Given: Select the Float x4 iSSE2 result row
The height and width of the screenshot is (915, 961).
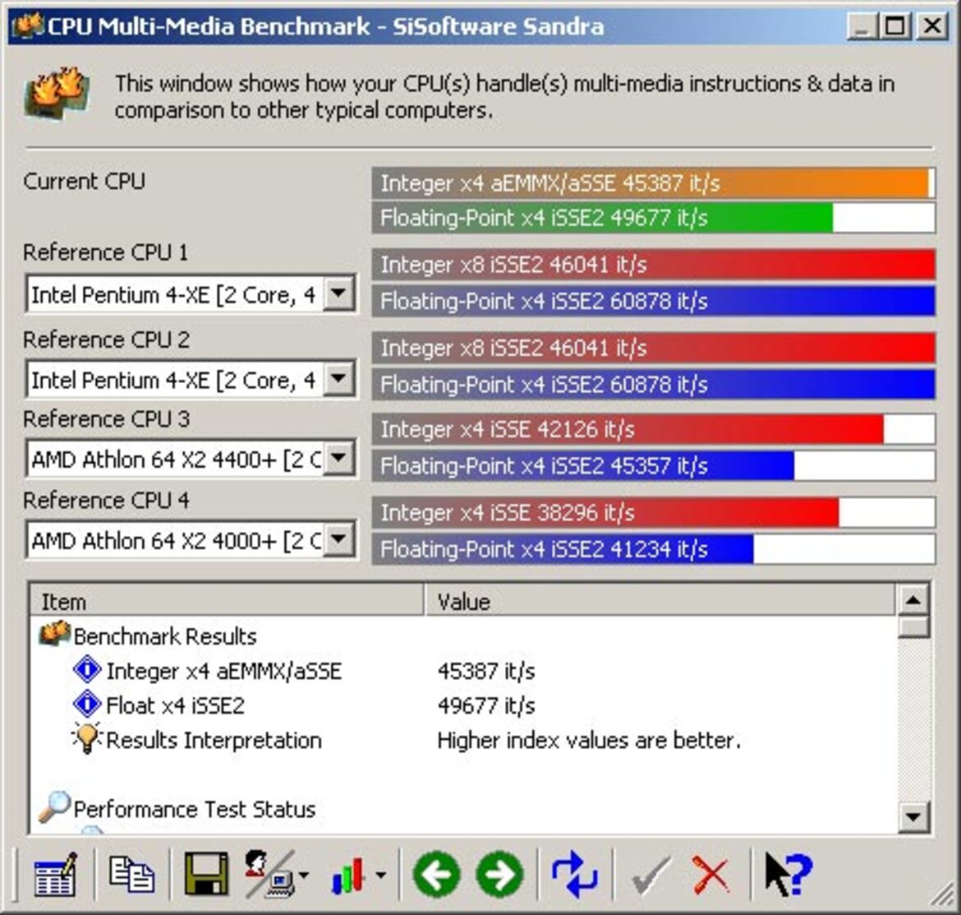Looking at the screenshot, I should click(462, 705).
